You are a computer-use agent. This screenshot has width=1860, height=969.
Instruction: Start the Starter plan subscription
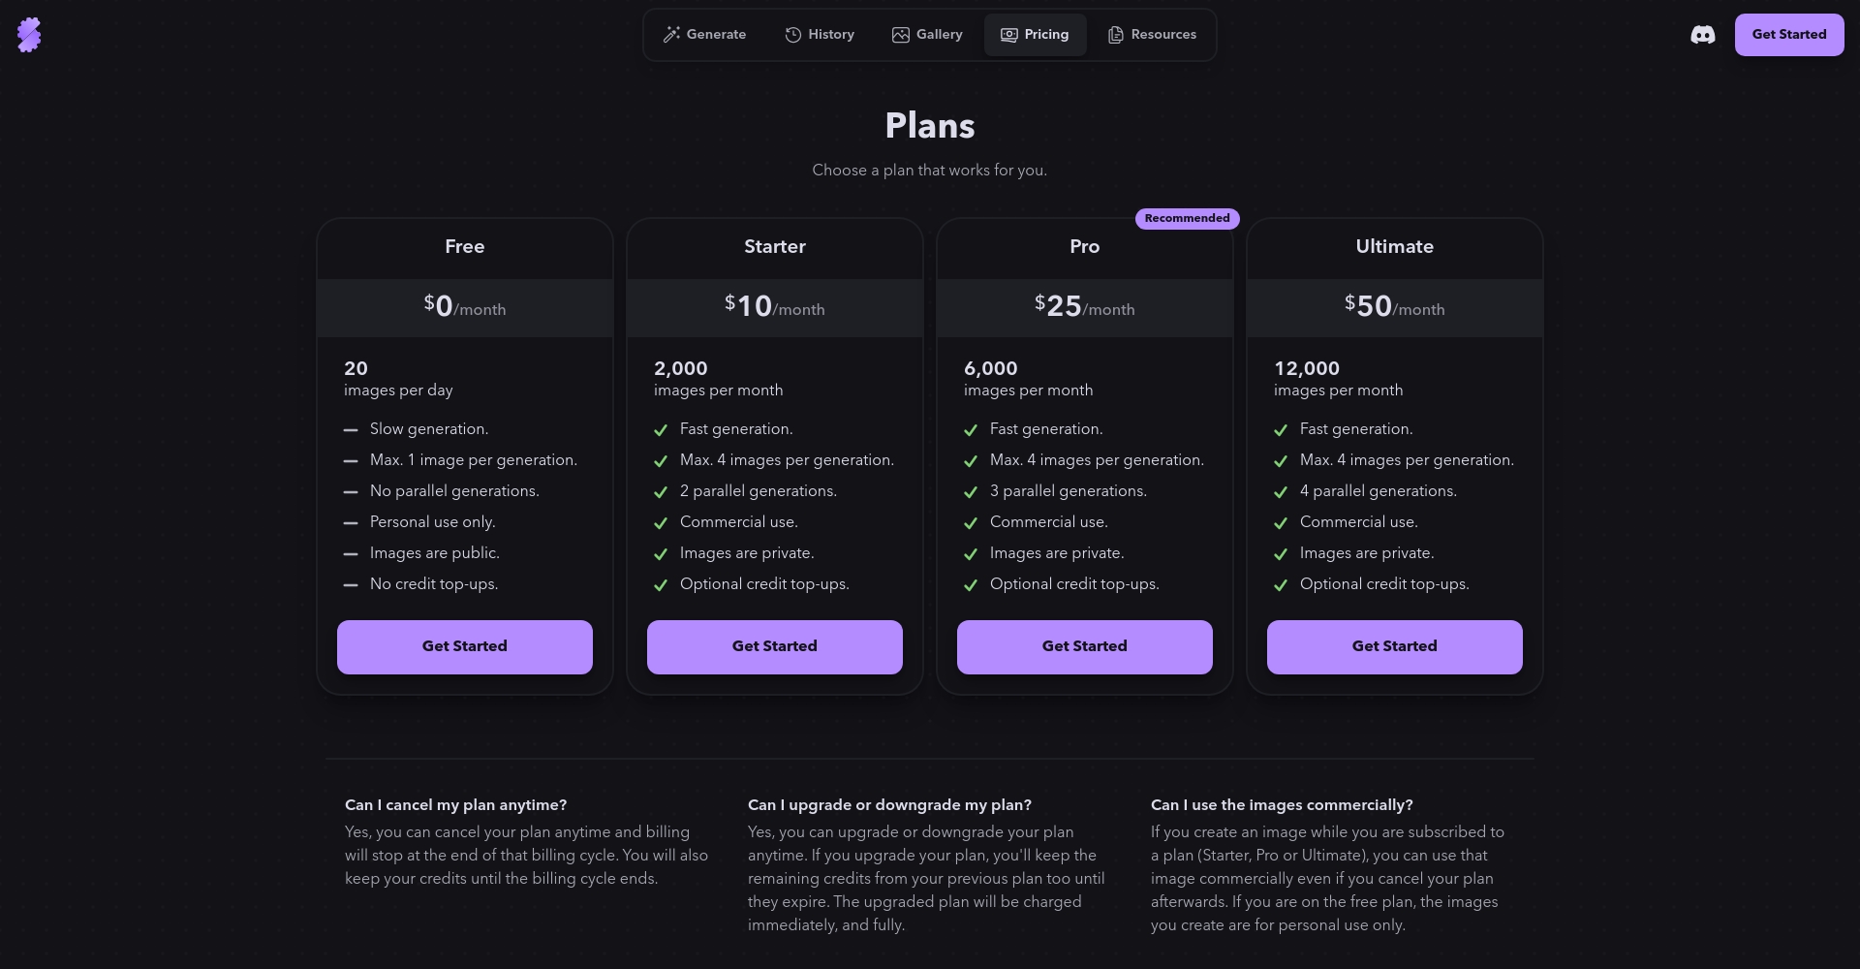tap(775, 646)
